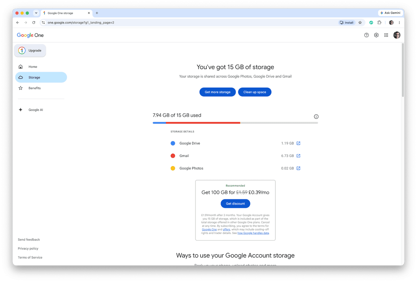Click the Install app button in the address bar
This screenshot has width=417, height=282.
click(346, 23)
